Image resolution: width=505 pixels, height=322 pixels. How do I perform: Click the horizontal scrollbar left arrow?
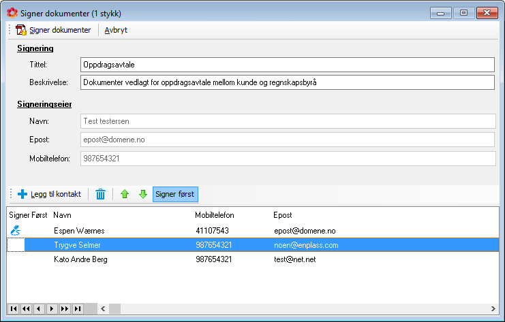[103, 309]
